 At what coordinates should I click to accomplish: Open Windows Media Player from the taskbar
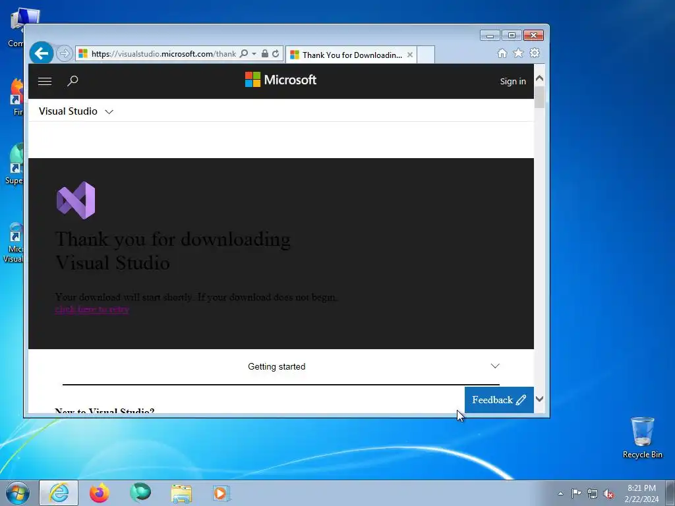(221, 493)
